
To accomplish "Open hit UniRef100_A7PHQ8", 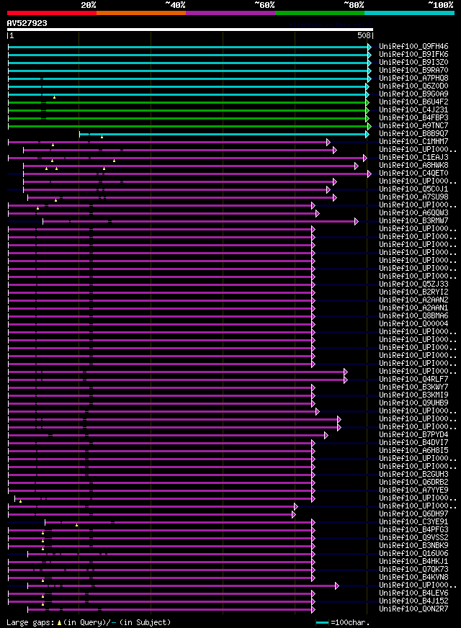I will 413,78.
